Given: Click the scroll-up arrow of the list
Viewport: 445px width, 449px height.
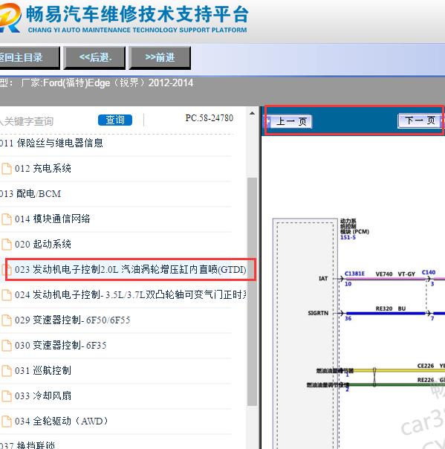Looking at the screenshot, I should coord(252,114).
